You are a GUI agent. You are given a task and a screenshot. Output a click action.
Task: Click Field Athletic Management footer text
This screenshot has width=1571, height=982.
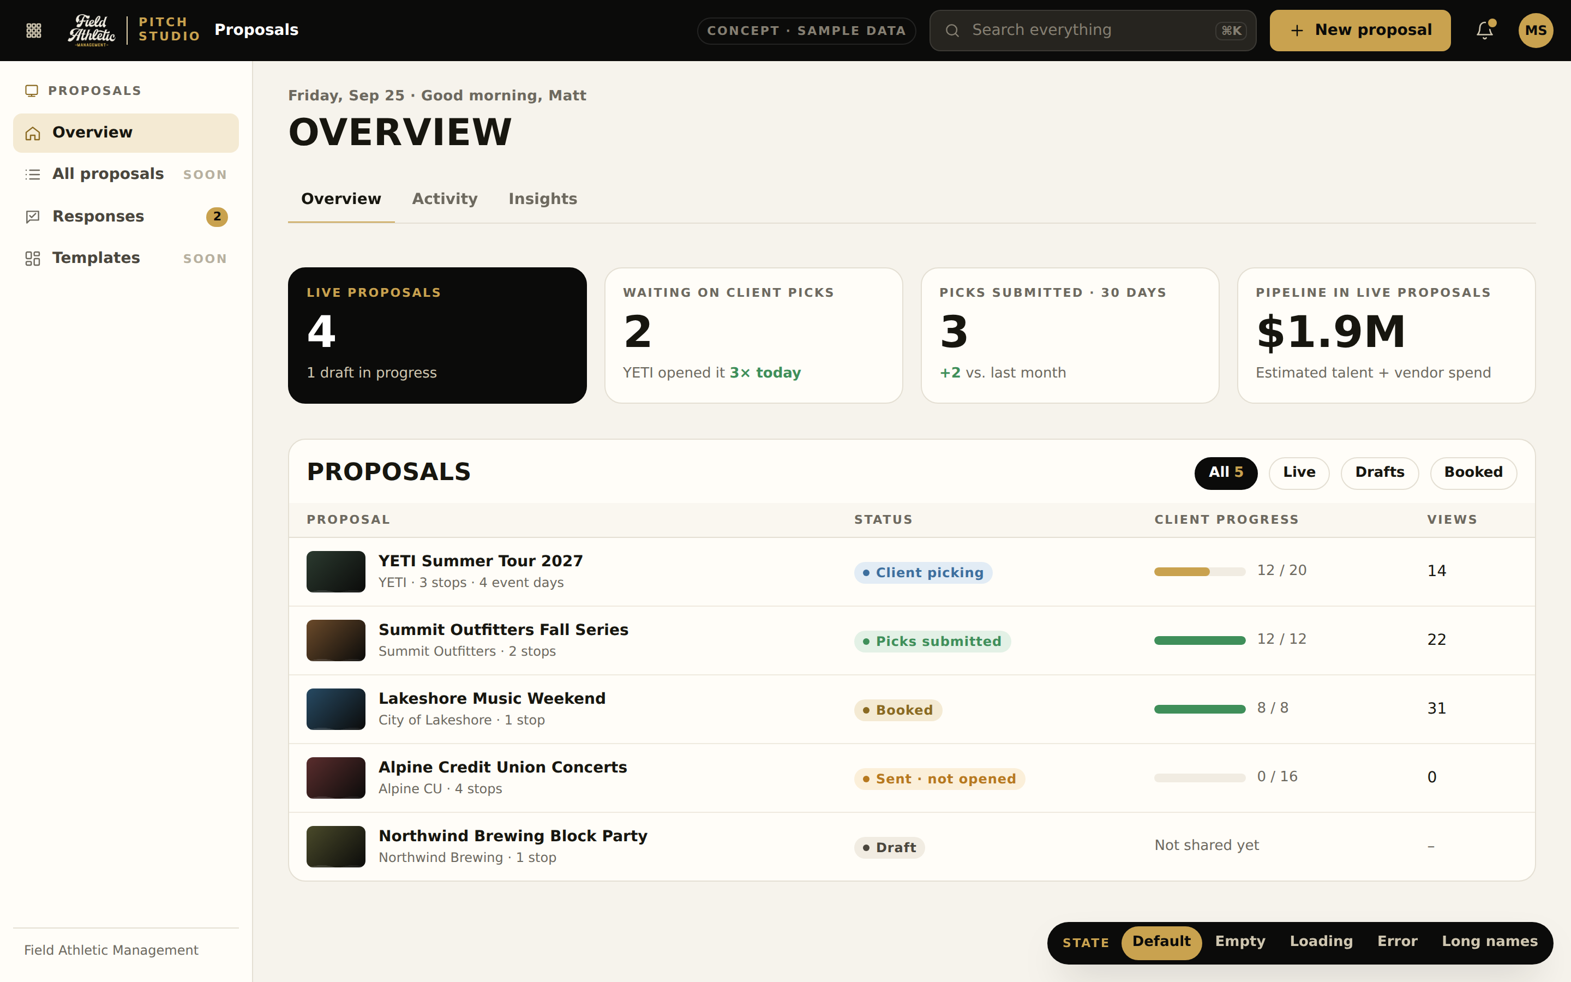pyautogui.click(x=111, y=951)
